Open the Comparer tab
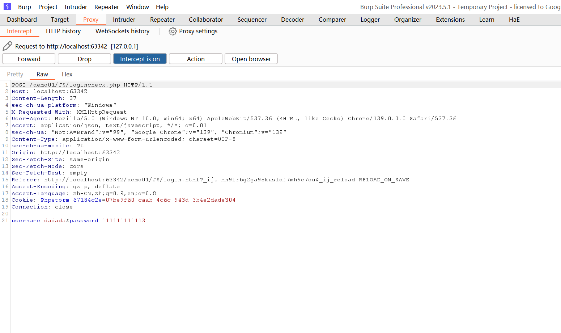This screenshot has width=561, height=333. coord(332,20)
